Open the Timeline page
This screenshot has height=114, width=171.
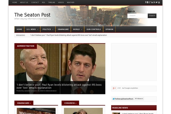click(52, 2)
